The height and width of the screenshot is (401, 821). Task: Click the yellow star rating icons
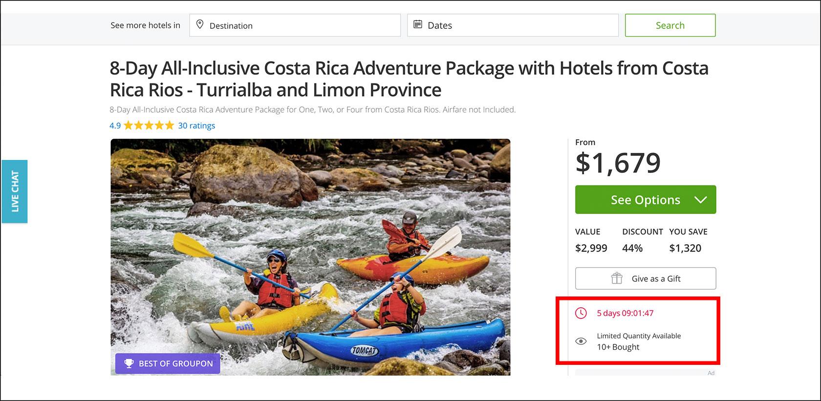pos(149,126)
